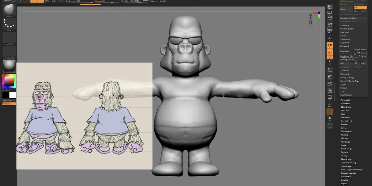
Task: Open the Dots stroke type selector
Action: [x=9, y=24]
